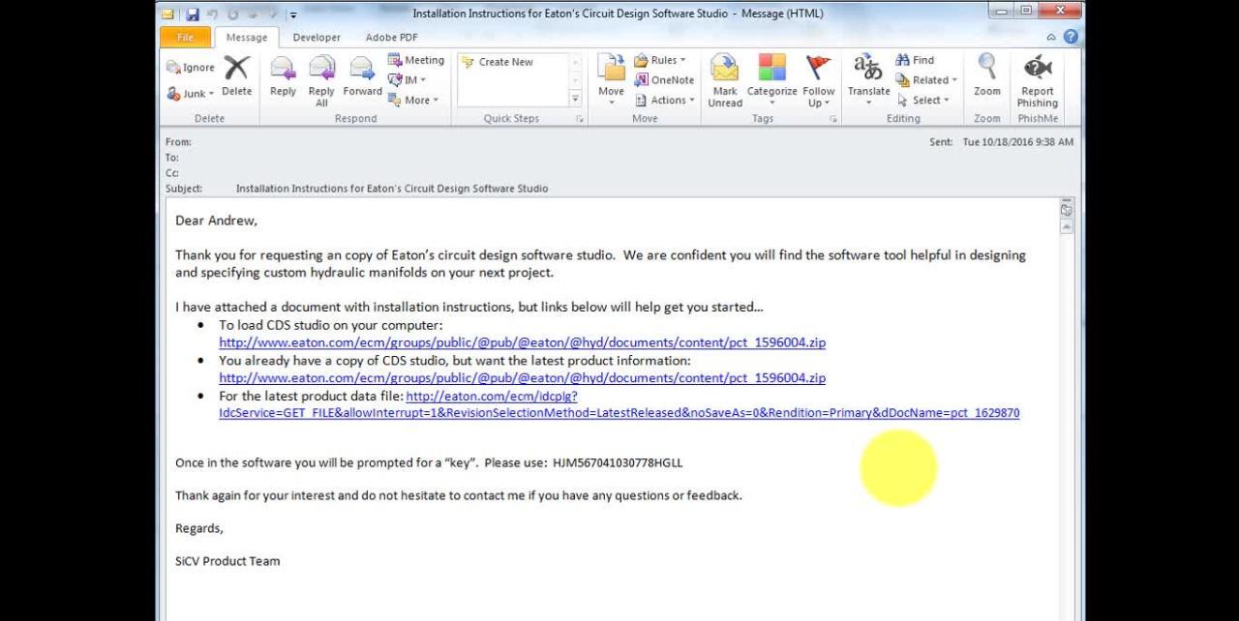Click the Follow Up flag
Image resolution: width=1239 pixels, height=621 pixels.
(818, 80)
